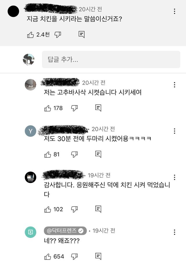Open more options on the 고추바사삭 reply
The image size is (186, 267).
174,85
